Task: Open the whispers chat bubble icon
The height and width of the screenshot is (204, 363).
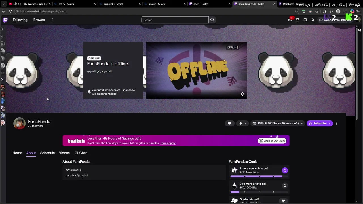Action: pyautogui.click(x=305, y=20)
